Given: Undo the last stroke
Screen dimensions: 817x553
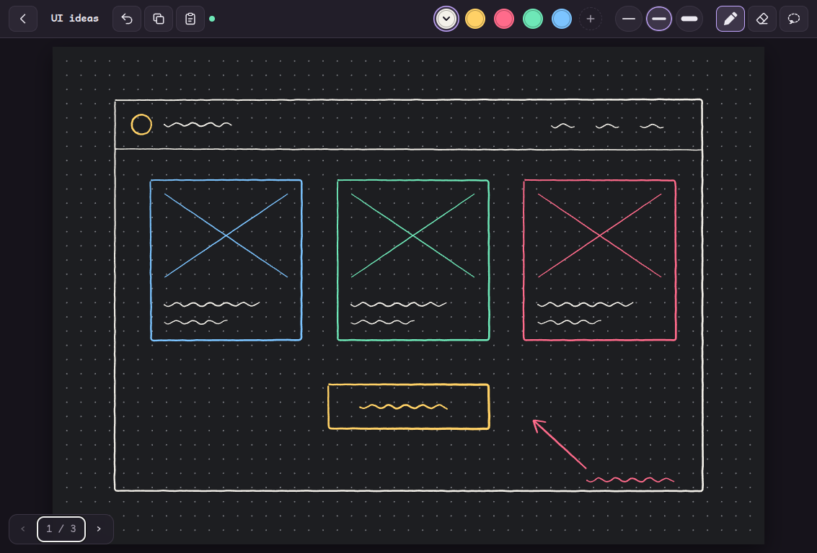Looking at the screenshot, I should pyautogui.click(x=127, y=19).
